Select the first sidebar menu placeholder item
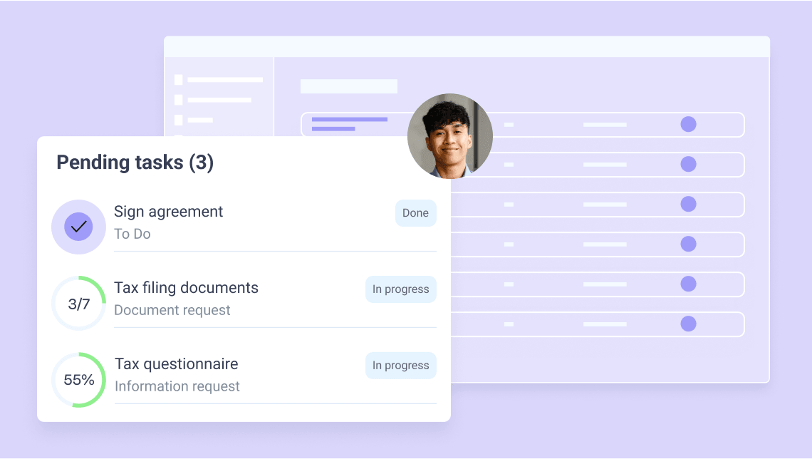The height and width of the screenshot is (459, 812). click(219, 80)
